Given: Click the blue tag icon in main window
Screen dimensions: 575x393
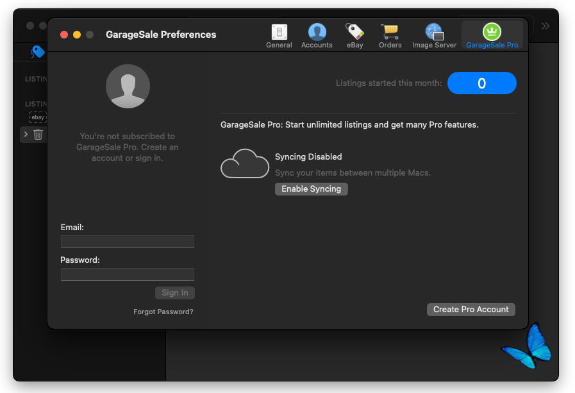Looking at the screenshot, I should 37,52.
